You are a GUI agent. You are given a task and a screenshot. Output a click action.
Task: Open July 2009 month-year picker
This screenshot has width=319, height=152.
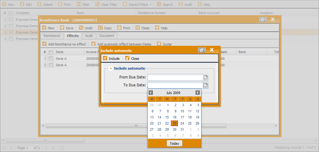click(x=174, y=93)
